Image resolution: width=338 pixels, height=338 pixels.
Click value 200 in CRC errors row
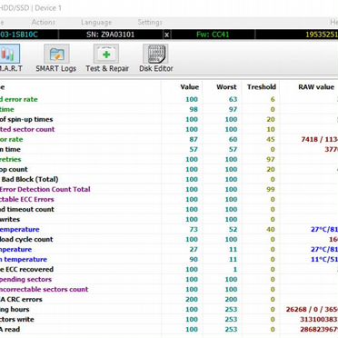pyautogui.click(x=192, y=299)
